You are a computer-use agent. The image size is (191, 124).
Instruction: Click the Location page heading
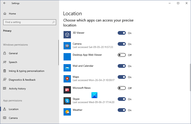point(73,14)
